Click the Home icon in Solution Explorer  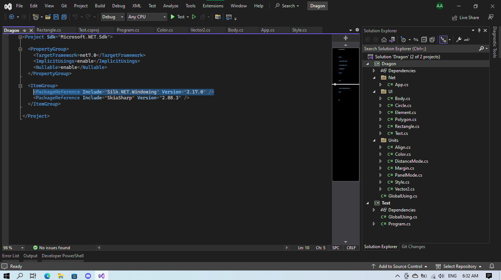point(384,40)
